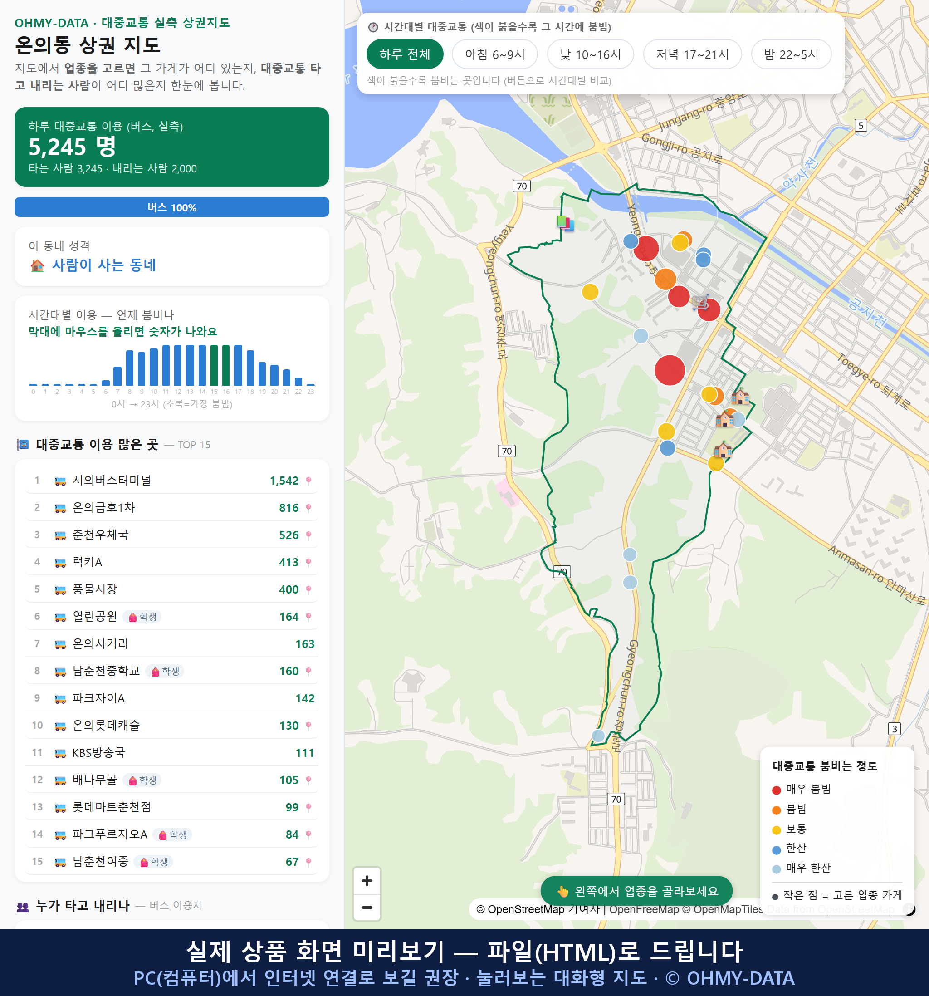
Task: Click the pin icon for 온의롯데캐슬
Action: coord(308,726)
